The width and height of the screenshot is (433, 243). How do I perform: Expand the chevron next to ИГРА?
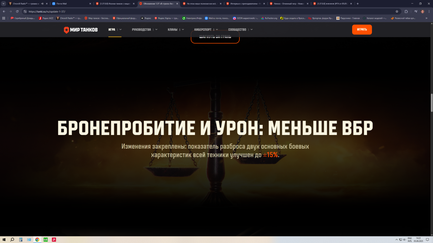121,30
